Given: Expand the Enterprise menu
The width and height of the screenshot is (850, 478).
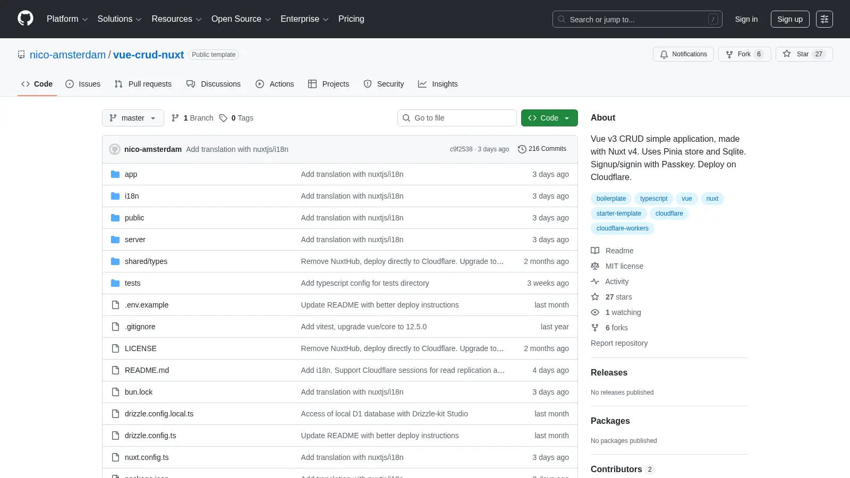Looking at the screenshot, I should point(304,19).
